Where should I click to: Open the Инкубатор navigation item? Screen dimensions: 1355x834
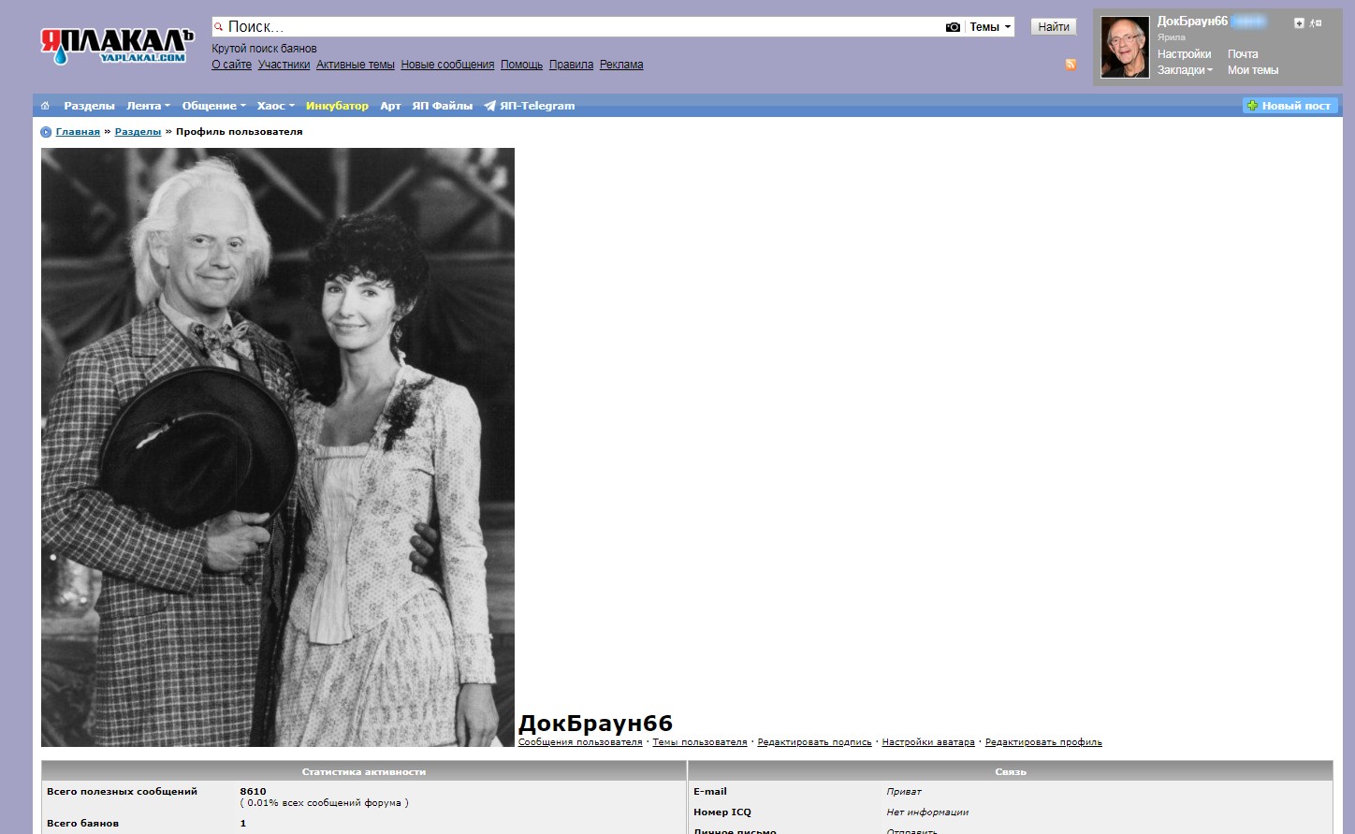tap(337, 106)
